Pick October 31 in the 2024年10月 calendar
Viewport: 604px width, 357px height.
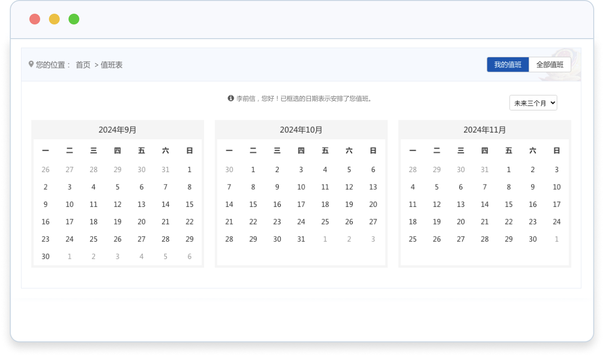[301, 239]
